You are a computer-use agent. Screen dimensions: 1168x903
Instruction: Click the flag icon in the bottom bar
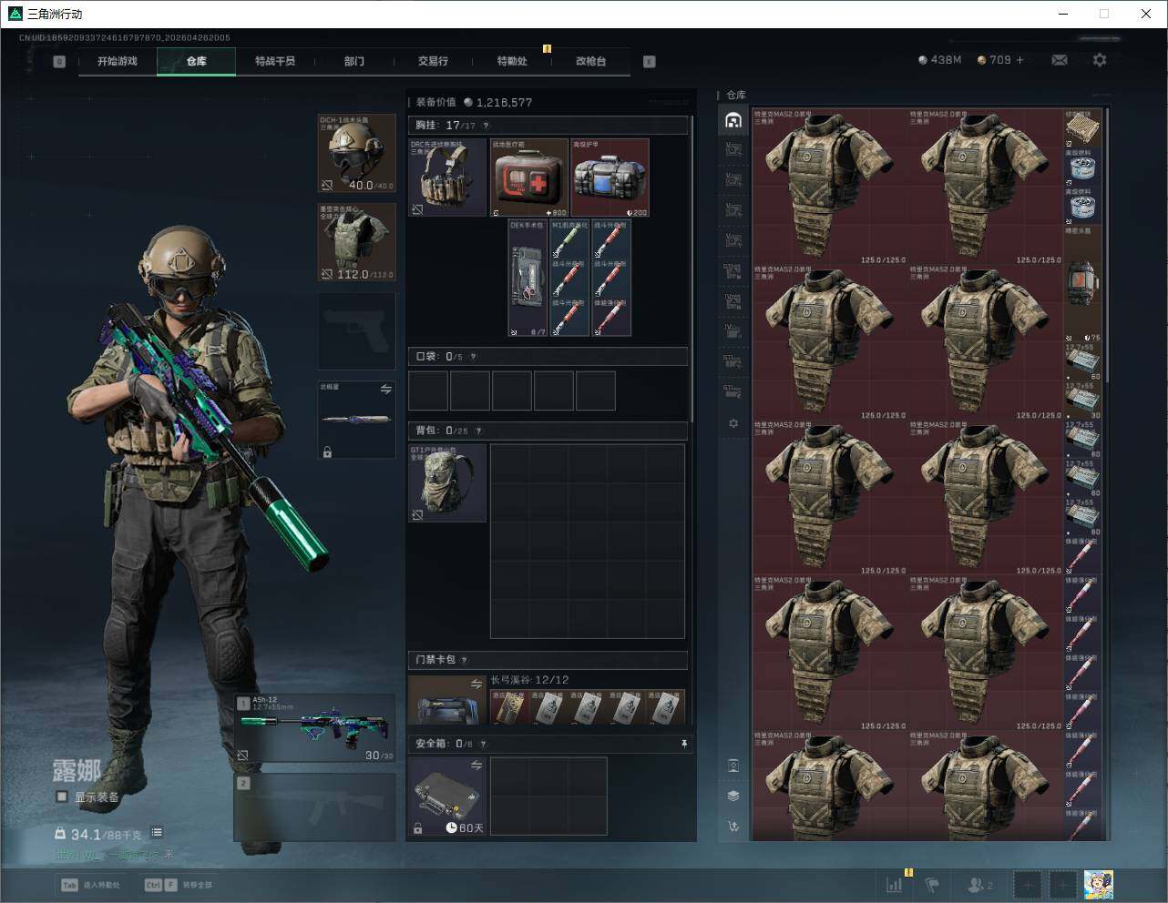point(932,885)
